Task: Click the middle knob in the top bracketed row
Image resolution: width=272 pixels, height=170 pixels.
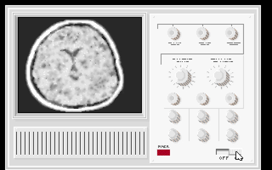Action: click(202, 33)
